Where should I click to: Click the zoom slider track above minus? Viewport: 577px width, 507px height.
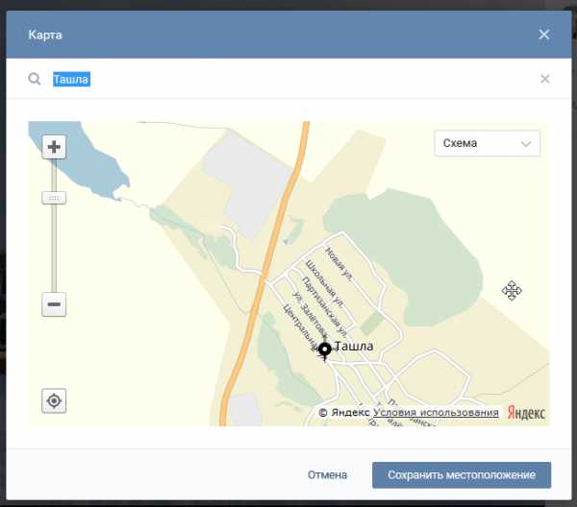54,248
